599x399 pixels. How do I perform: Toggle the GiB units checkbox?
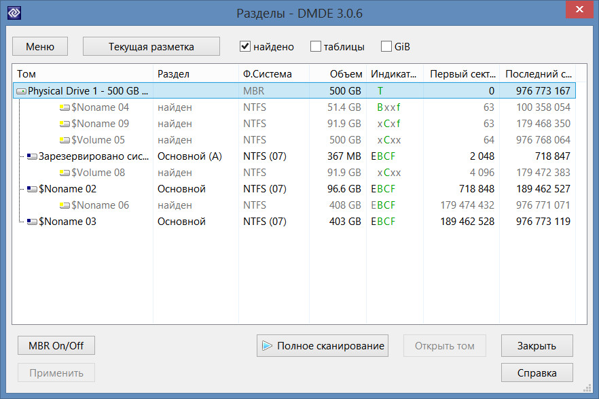[386, 47]
